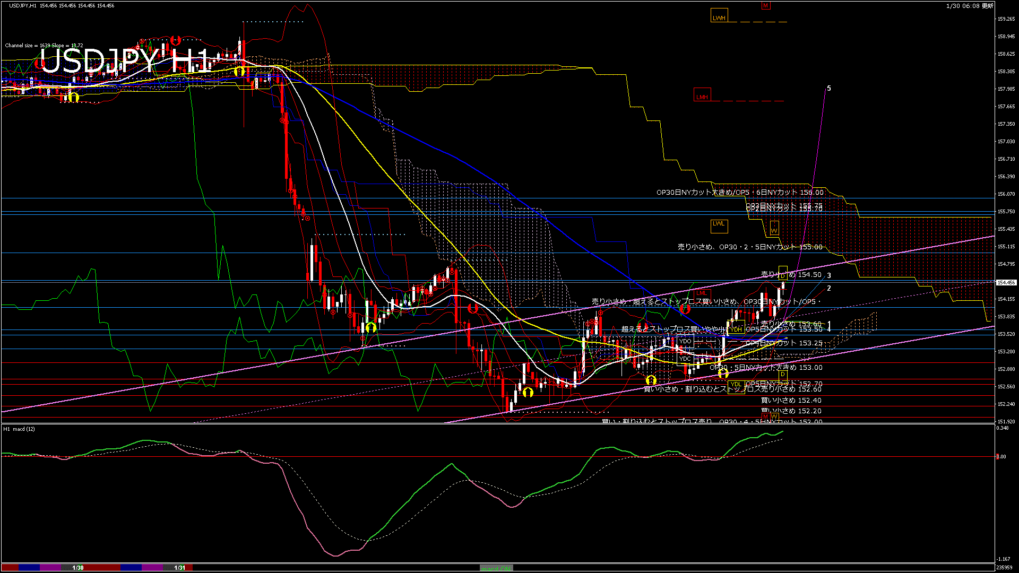
Task: Select the H1 macd (12) indicator label
Action: [19, 429]
